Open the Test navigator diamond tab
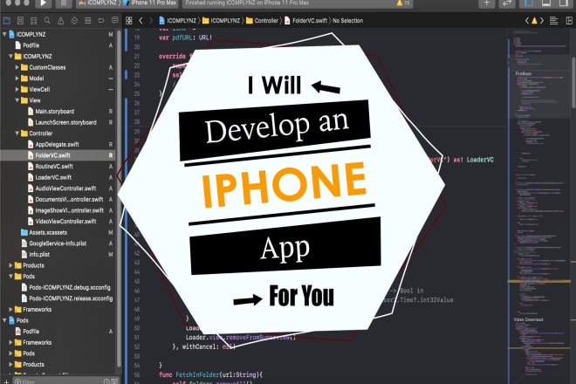This screenshot has height=384, width=576. (74, 21)
